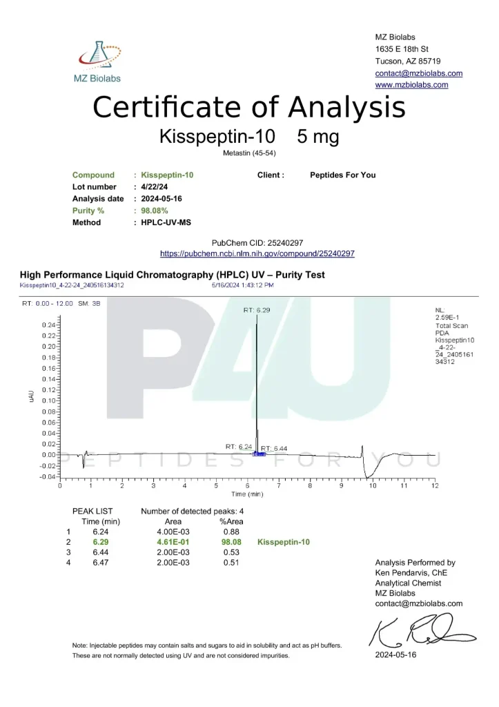Click the "RT: 0.00 - 12.00" range text
This screenshot has width=499, height=707.
[48, 304]
